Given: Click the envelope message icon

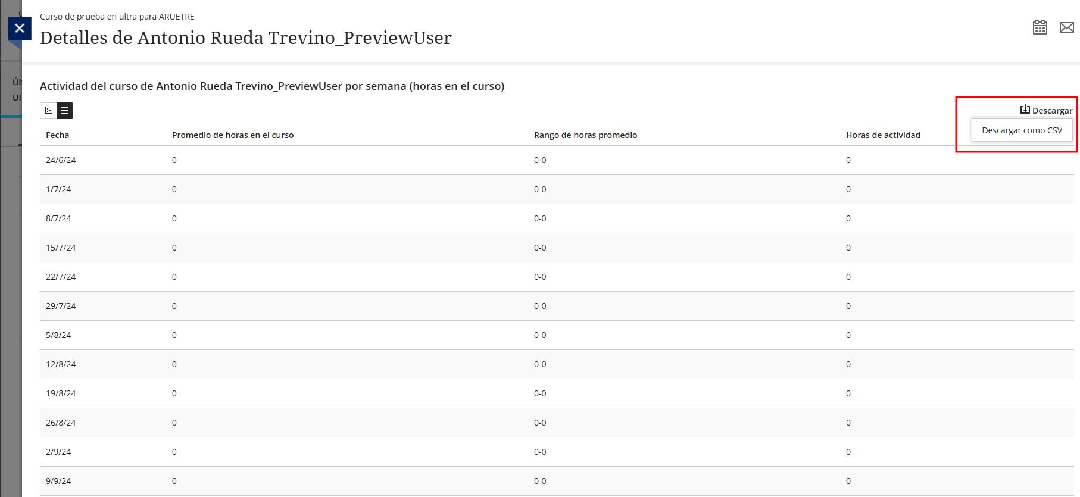Looking at the screenshot, I should point(1066,27).
